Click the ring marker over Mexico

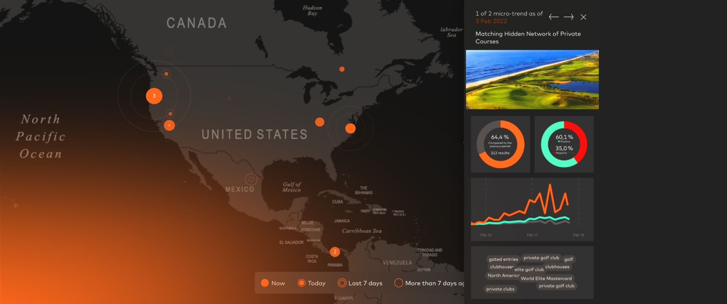coord(251,179)
